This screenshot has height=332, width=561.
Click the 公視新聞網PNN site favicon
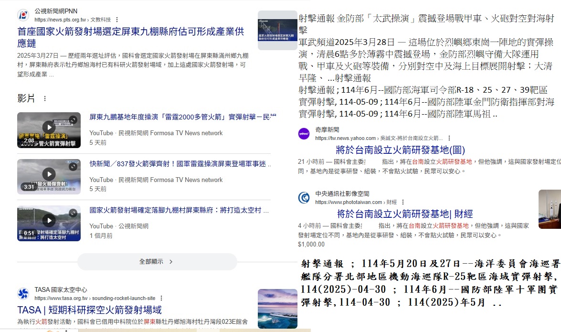click(23, 15)
